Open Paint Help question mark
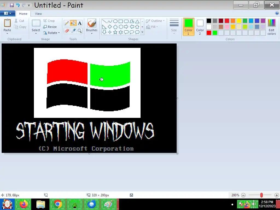The height and width of the screenshot is (210, 280). pos(277,13)
